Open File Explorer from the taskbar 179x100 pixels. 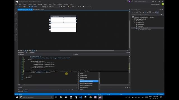click(61, 97)
